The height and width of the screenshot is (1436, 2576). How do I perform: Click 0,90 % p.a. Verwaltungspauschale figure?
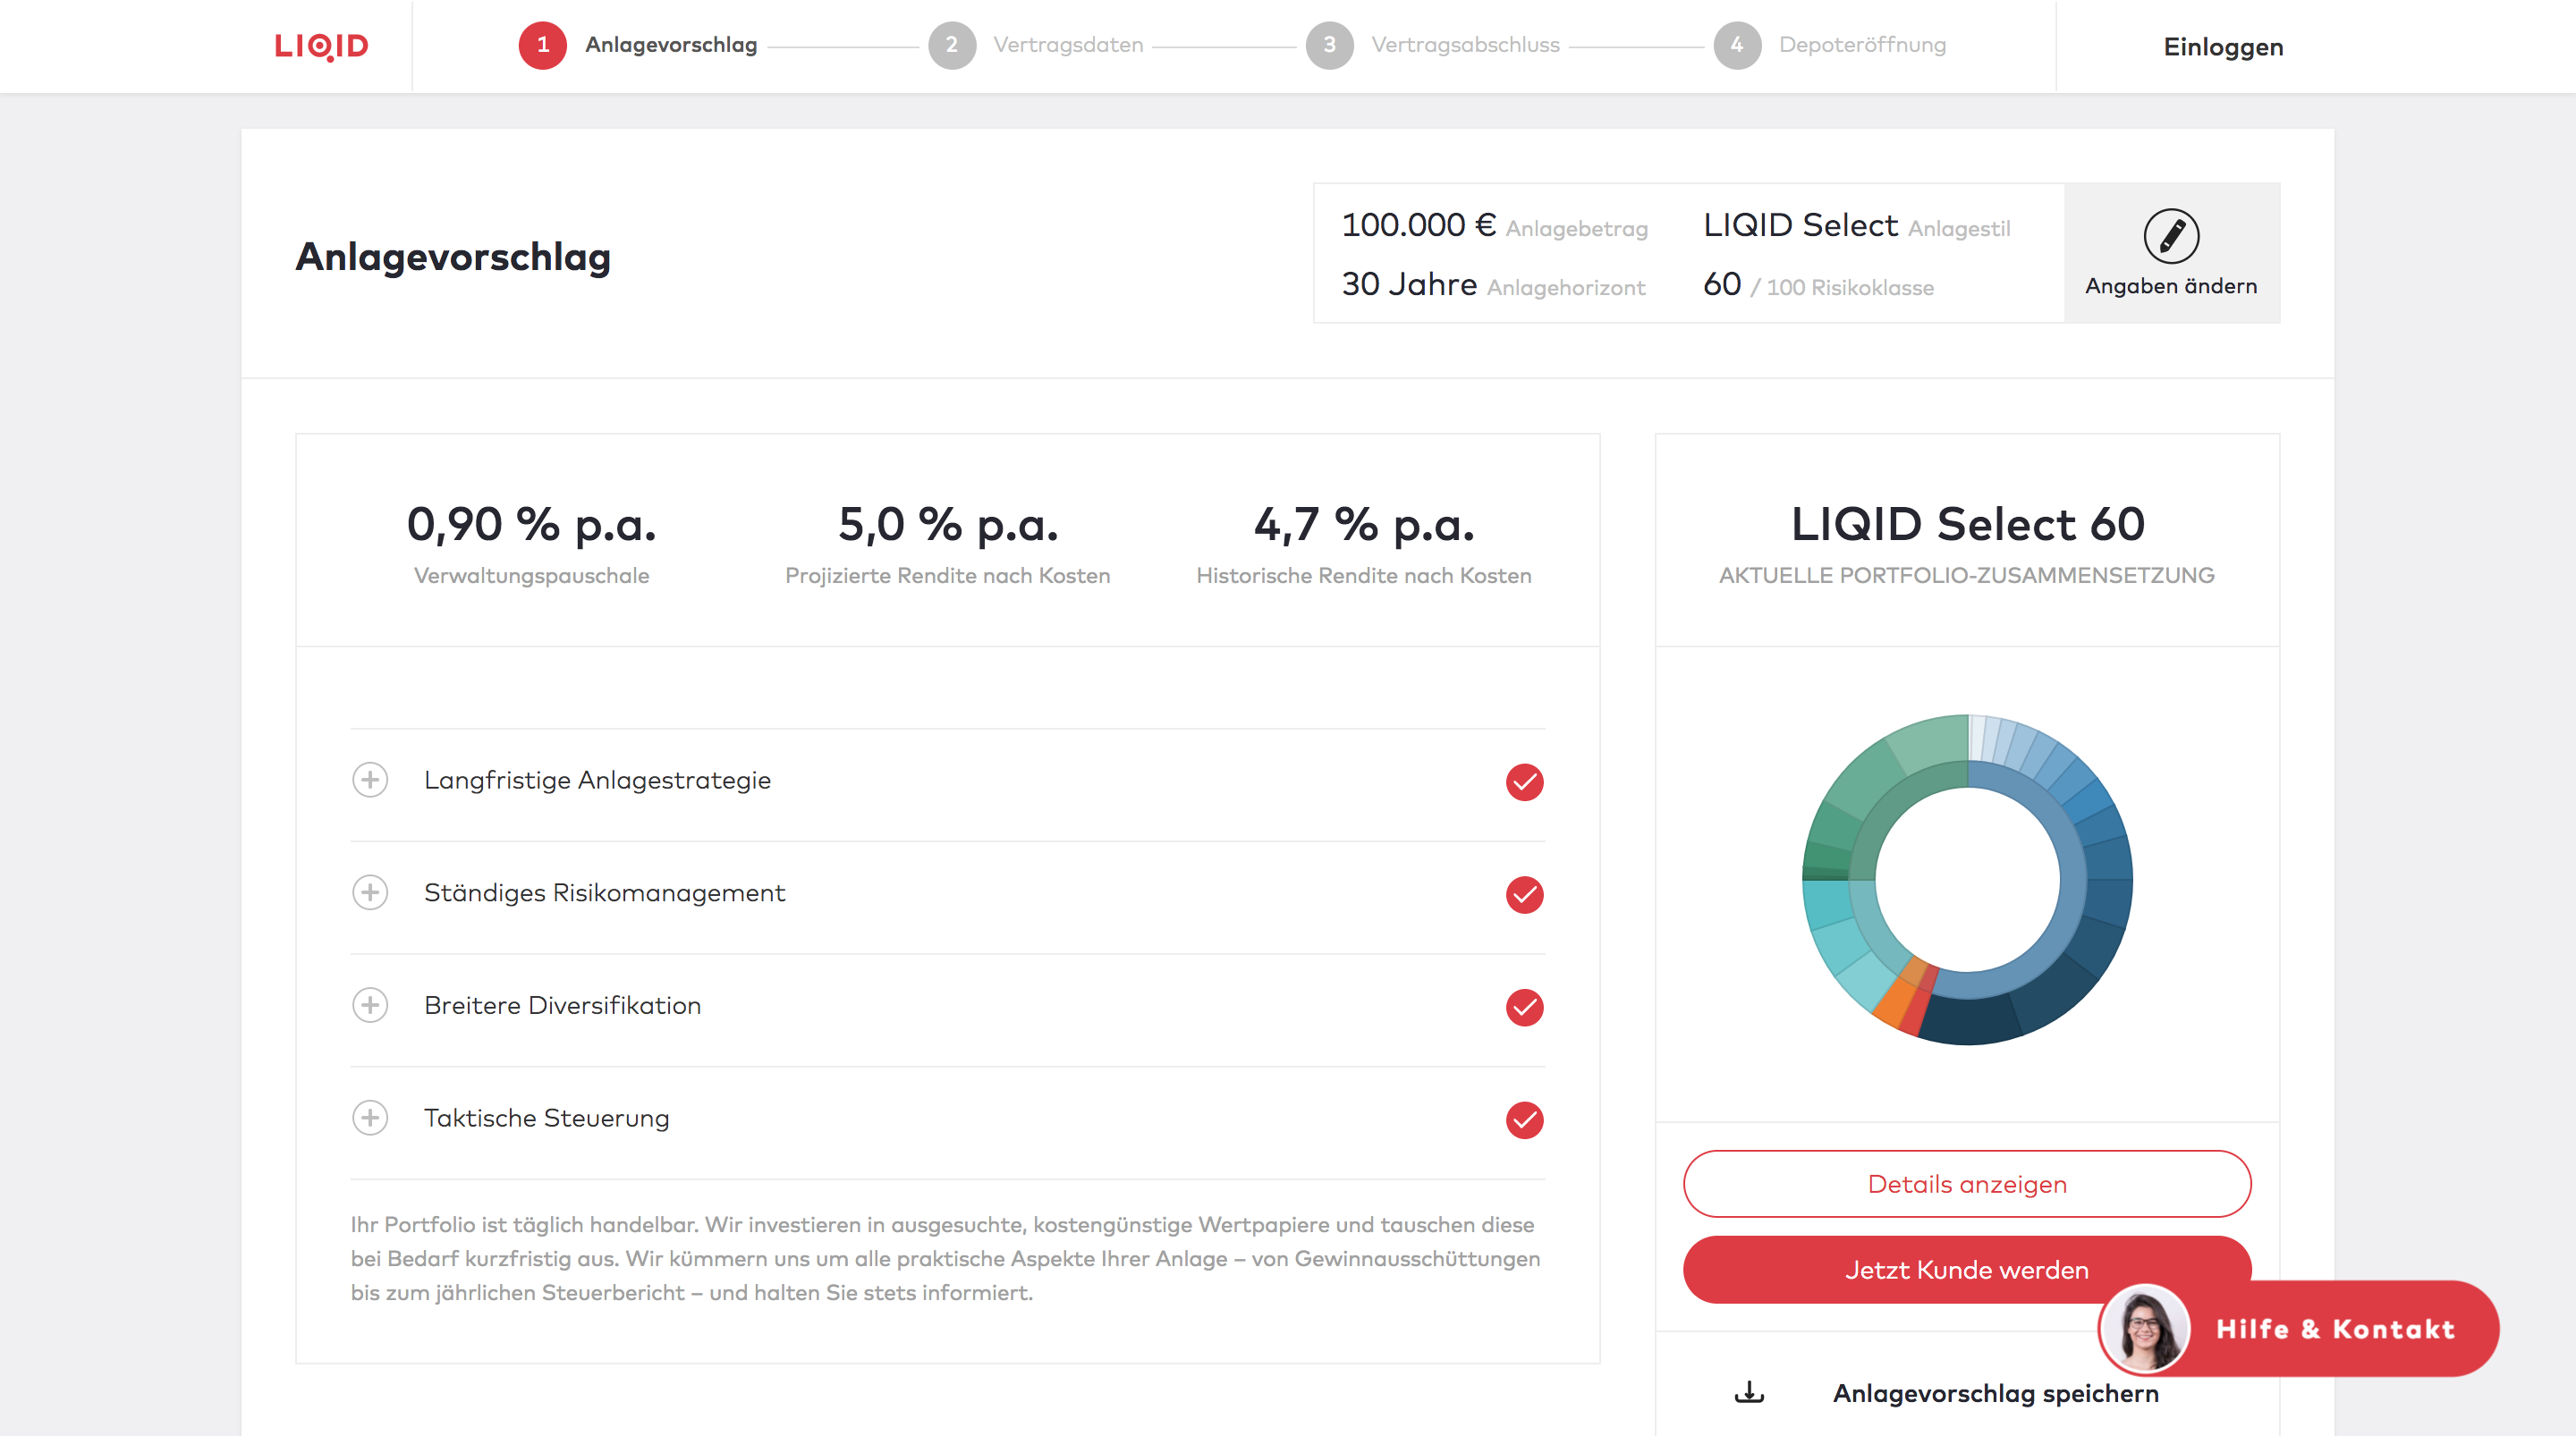pos(531,525)
